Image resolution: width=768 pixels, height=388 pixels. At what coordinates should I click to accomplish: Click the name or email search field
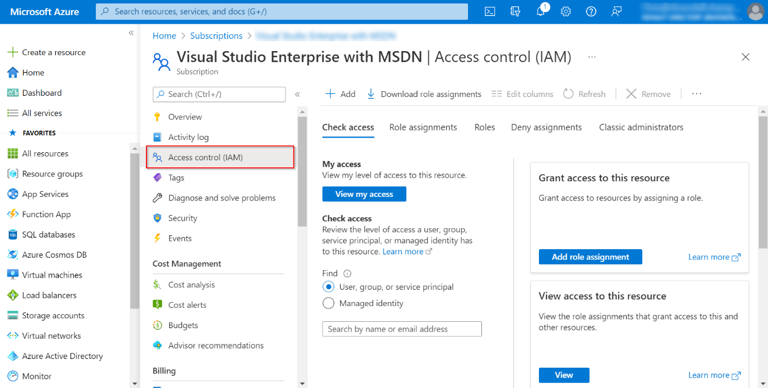click(402, 329)
